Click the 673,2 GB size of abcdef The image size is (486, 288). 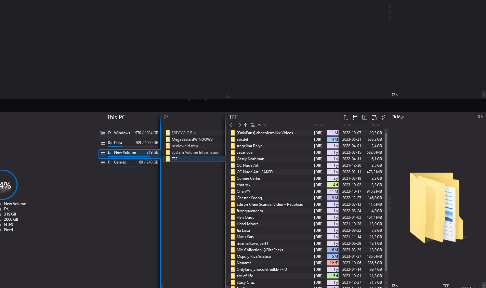click(x=374, y=139)
